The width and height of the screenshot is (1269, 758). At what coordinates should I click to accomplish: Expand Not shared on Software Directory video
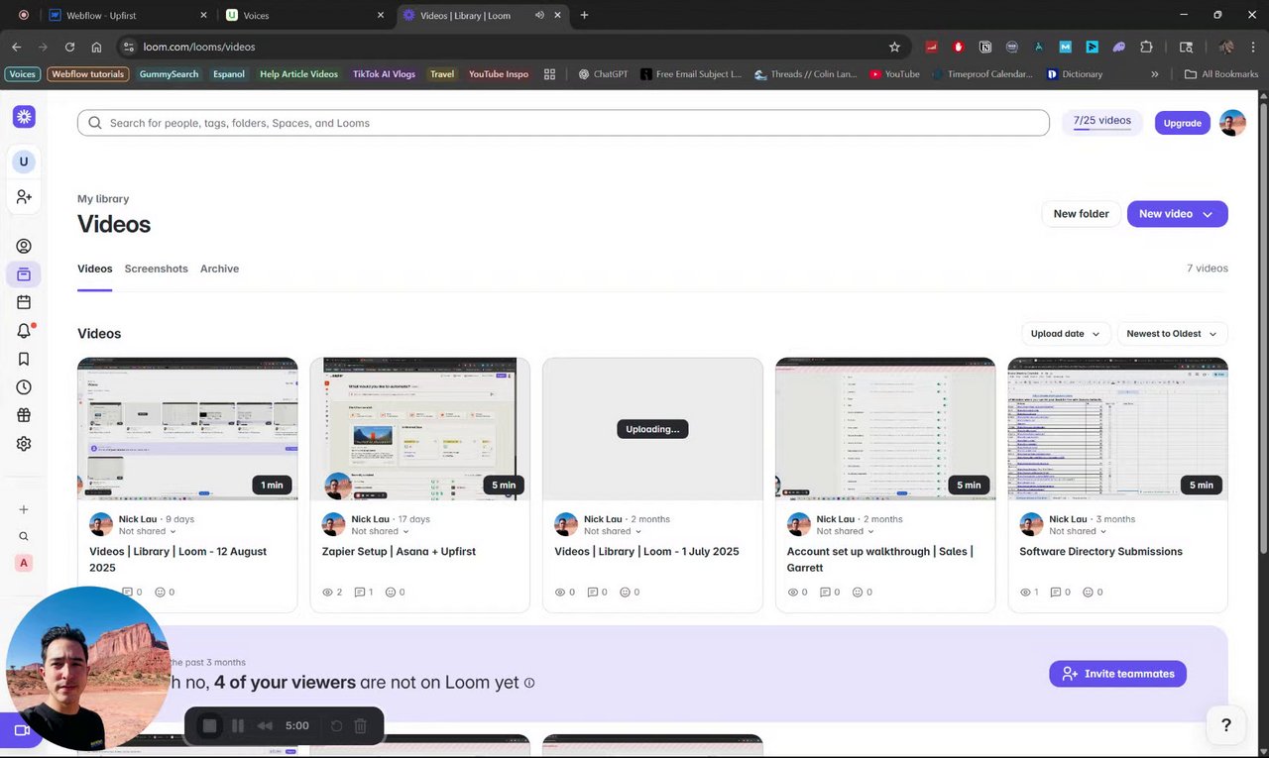1078,531
